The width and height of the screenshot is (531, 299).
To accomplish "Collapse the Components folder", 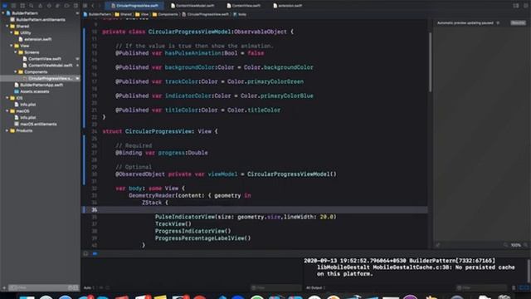I will point(15,72).
